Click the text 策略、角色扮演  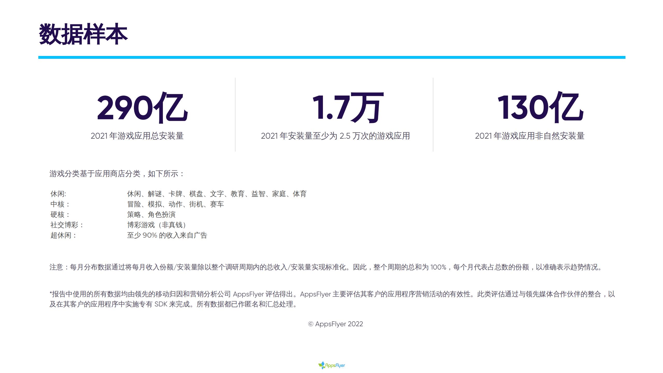[151, 214]
